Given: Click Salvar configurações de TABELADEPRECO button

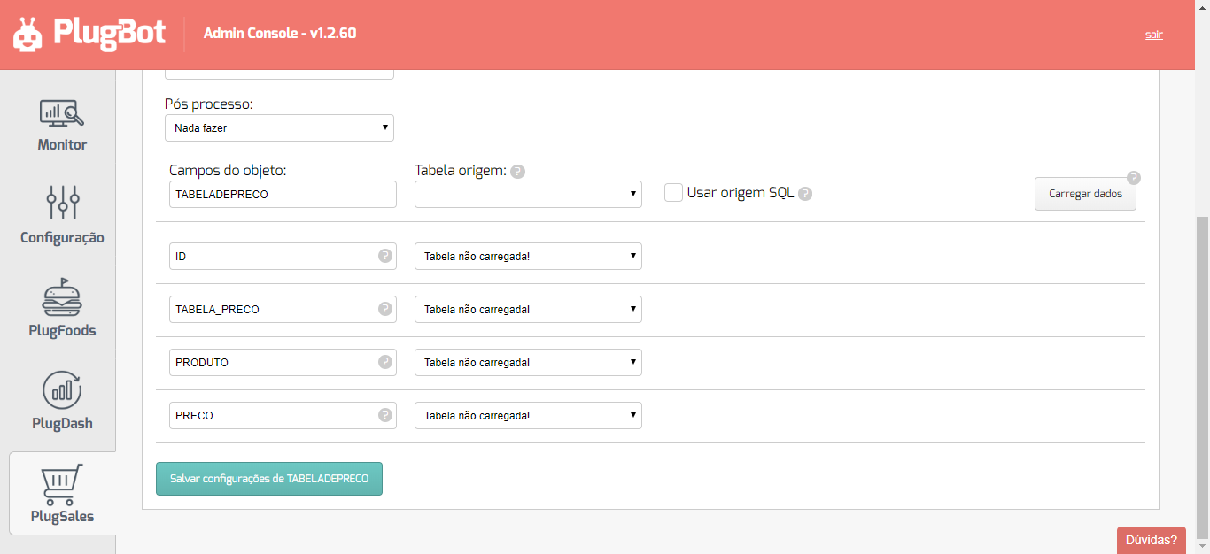Looking at the screenshot, I should pos(269,479).
